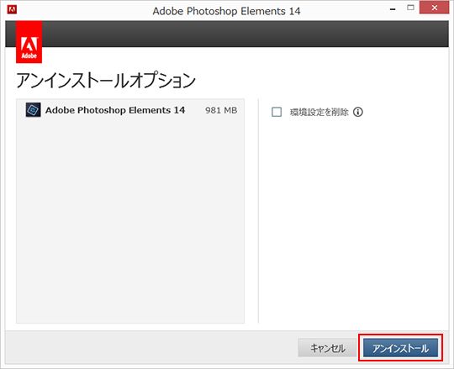Click the window title Adobe Photoshop Elements 14

coord(226,11)
